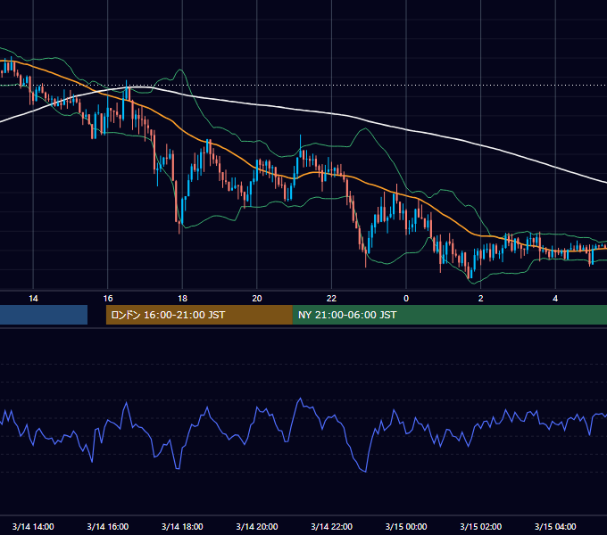This screenshot has height=535, width=607.
Task: Click the 3/14 20:00 time label
Action: pyautogui.click(x=257, y=526)
